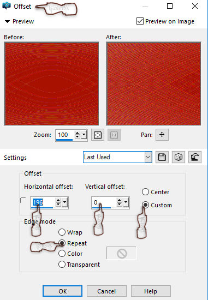Click the randomize parameters dice icon
208x300 pixels.
click(179, 157)
